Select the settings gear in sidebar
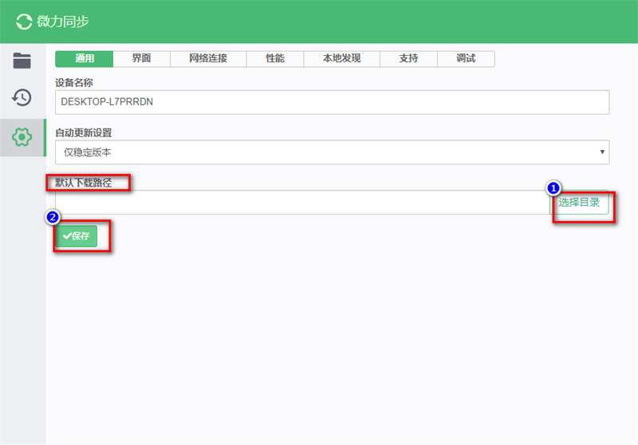Viewport: 638px width, 445px height. click(x=22, y=137)
